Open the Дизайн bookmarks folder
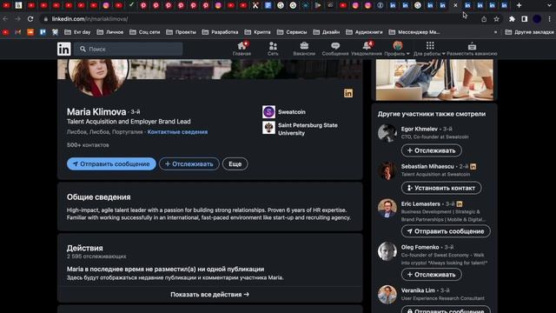The width and height of the screenshot is (556, 313). (327, 32)
